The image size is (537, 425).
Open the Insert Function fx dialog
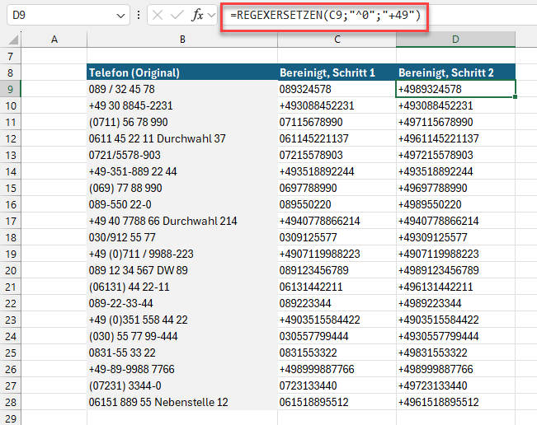(x=197, y=16)
